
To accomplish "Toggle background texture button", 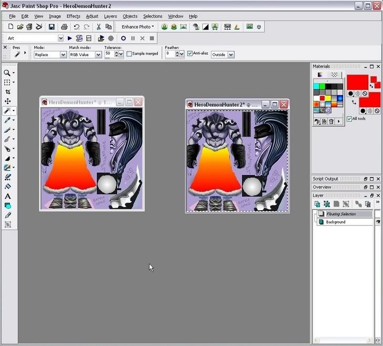I will pyautogui.click(x=370, y=111).
